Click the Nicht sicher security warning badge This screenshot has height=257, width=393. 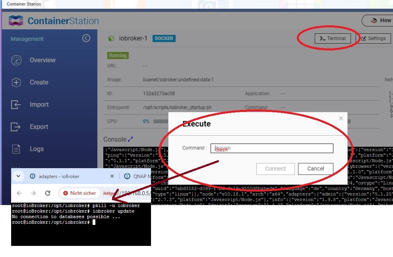click(80, 193)
